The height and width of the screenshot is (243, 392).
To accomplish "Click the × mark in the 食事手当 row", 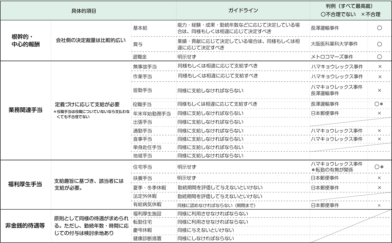I will 380,139.
